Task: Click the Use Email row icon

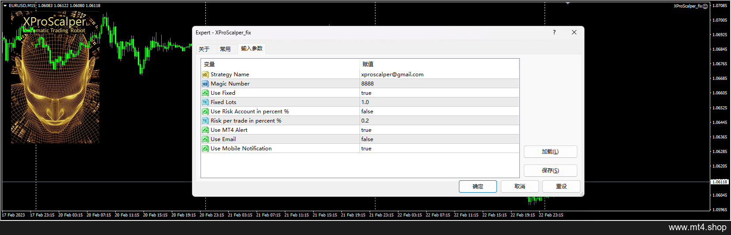Action: (205, 139)
